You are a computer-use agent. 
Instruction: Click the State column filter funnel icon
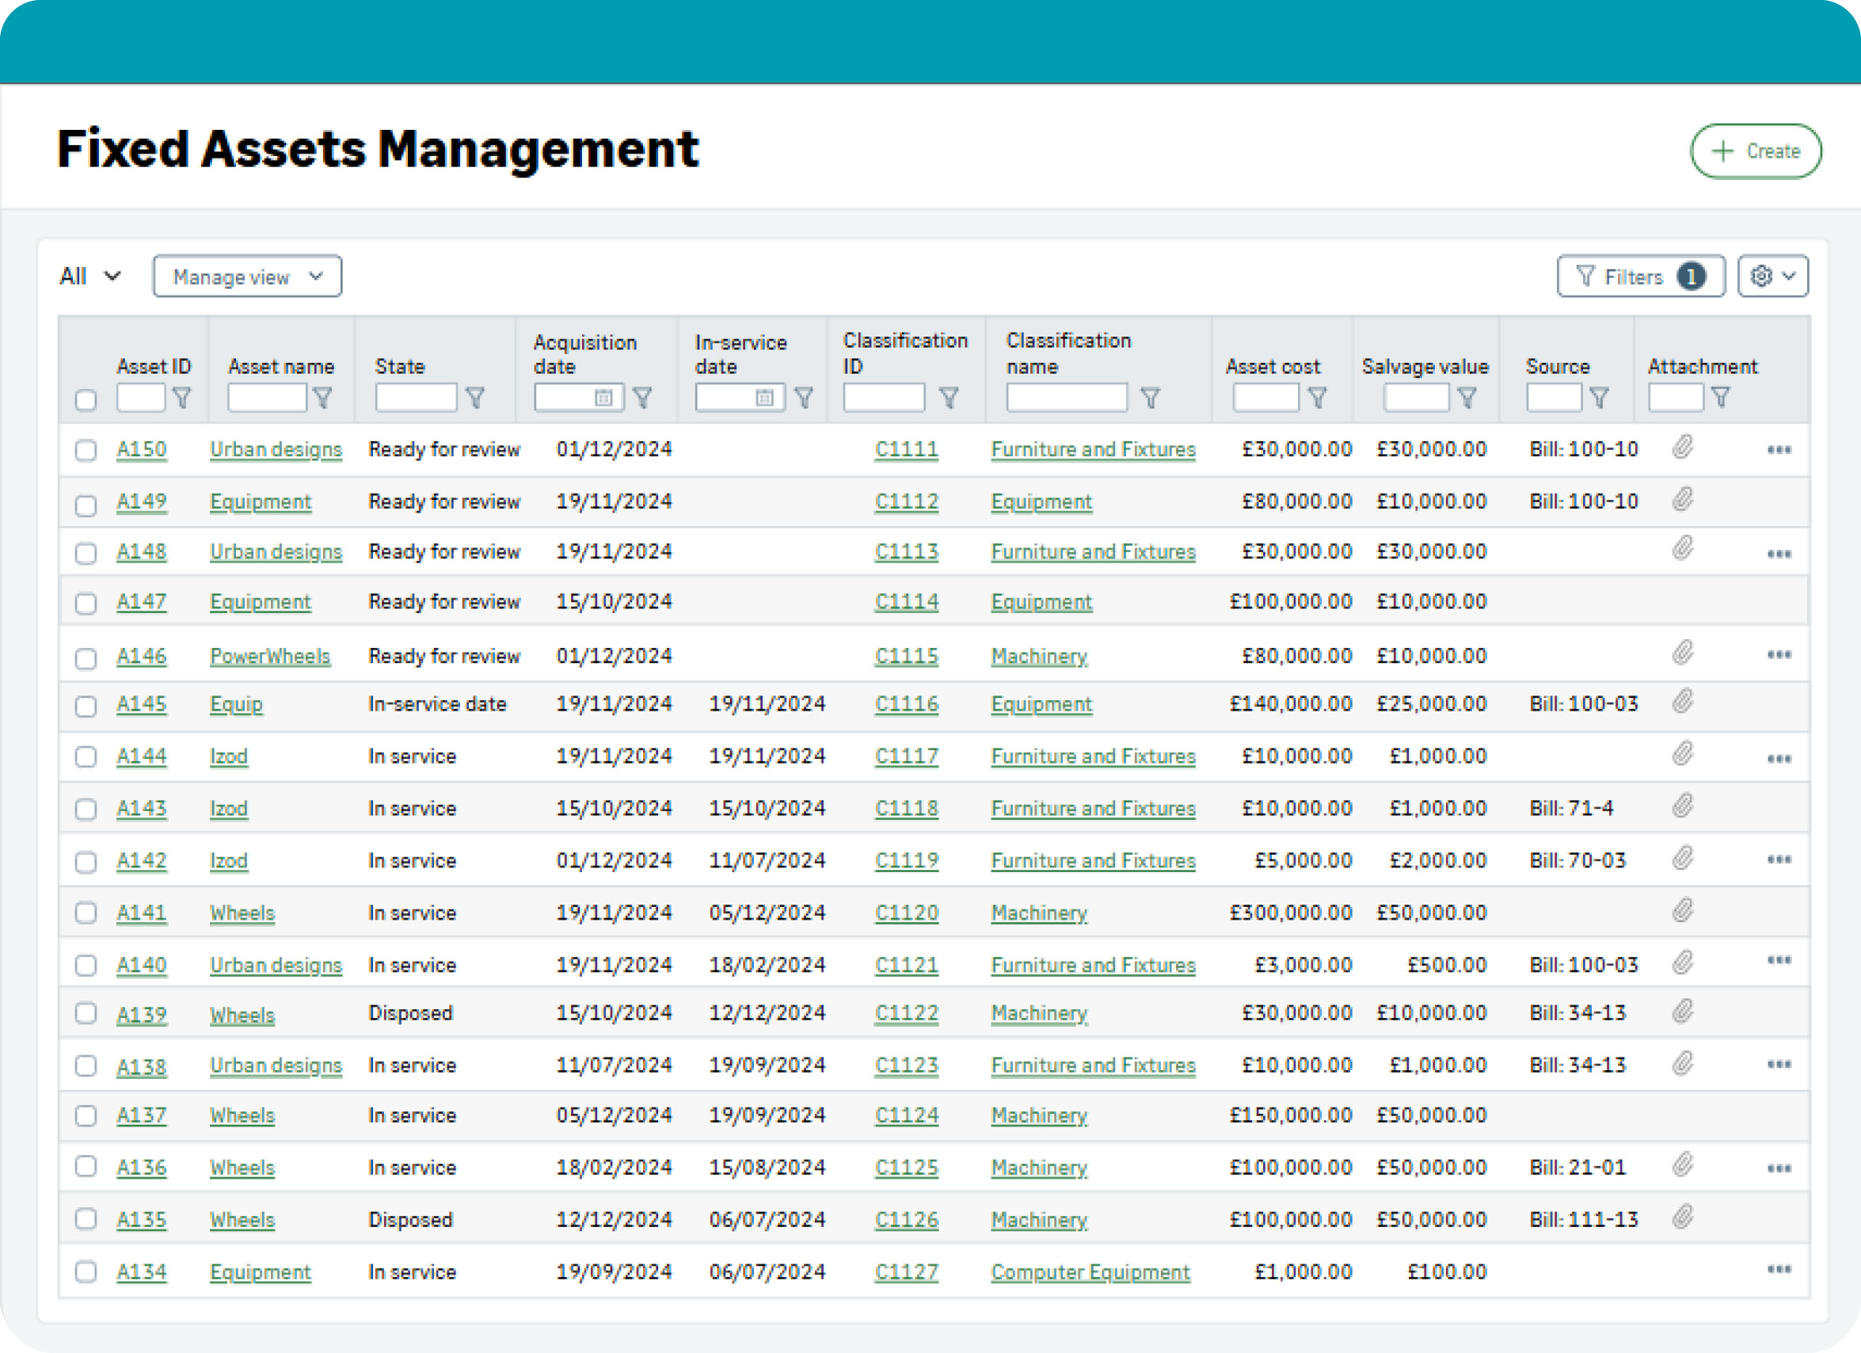pyautogui.click(x=475, y=398)
